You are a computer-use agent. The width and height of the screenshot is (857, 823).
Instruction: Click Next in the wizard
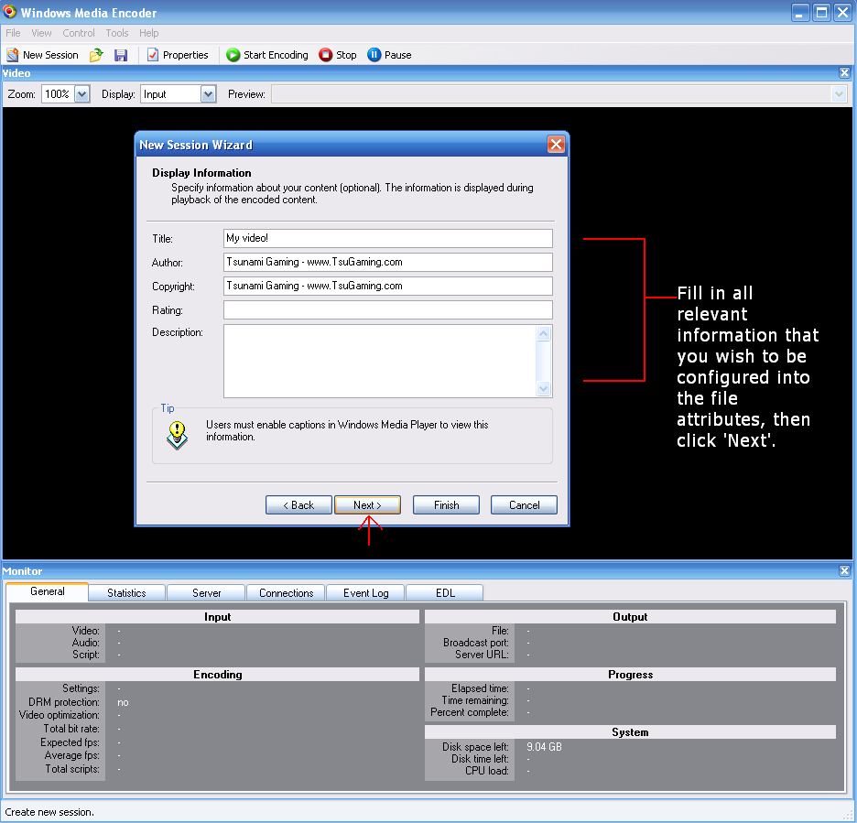pyautogui.click(x=367, y=505)
